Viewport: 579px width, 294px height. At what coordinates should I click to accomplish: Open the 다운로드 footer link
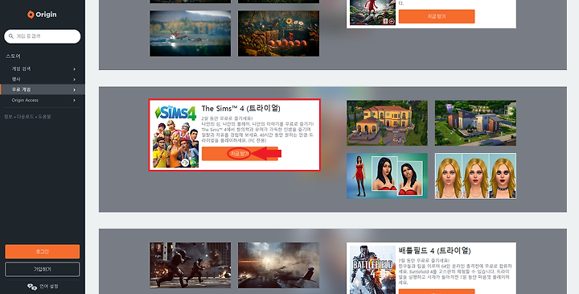click(26, 117)
